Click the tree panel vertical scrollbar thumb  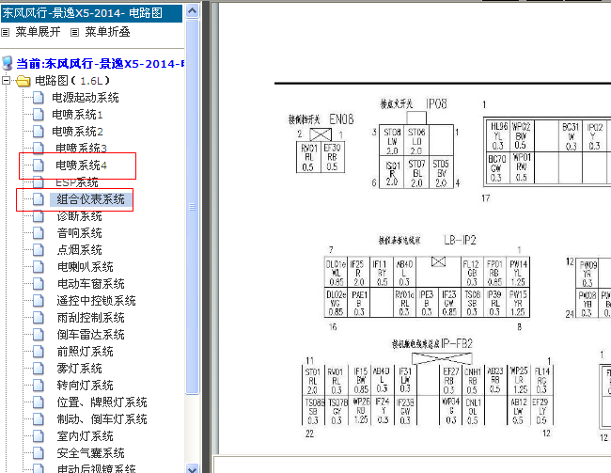[192, 207]
